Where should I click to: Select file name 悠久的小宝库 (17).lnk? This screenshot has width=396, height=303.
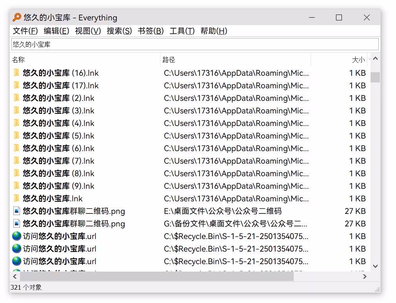(x=61, y=86)
